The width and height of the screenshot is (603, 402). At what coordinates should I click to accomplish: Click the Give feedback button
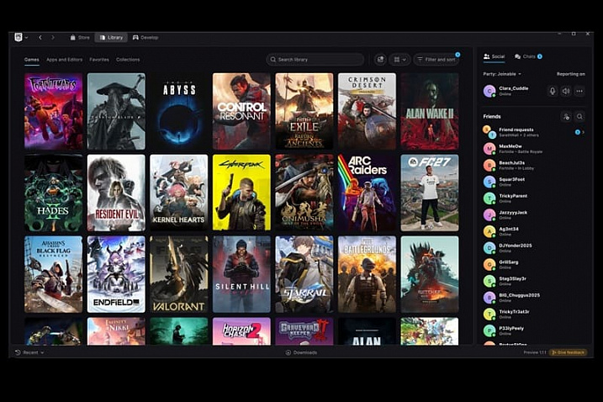click(x=568, y=352)
